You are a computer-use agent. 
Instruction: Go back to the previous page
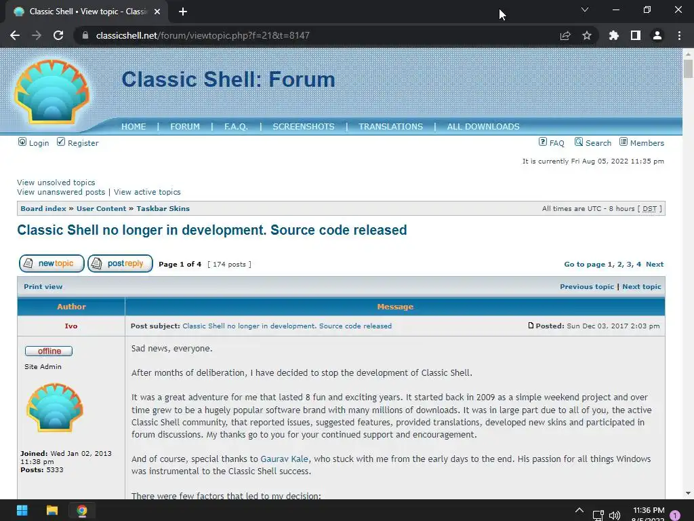click(15, 35)
